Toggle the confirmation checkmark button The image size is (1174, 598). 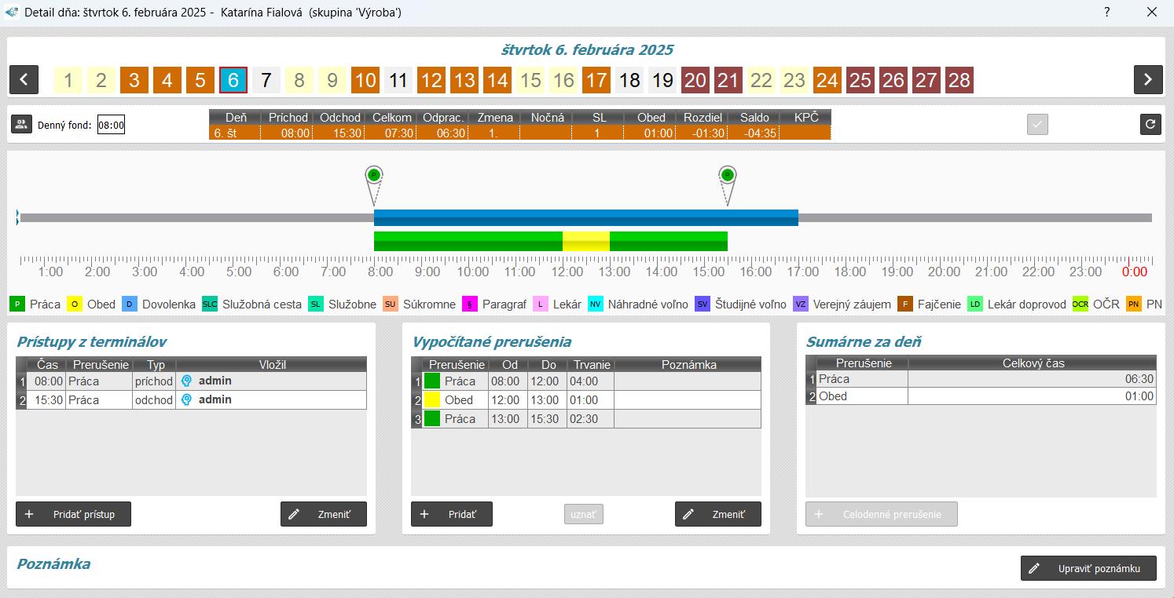coord(1037,124)
